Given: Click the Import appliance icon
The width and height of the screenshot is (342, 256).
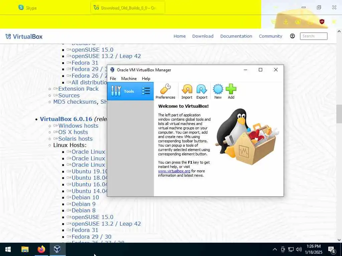Looking at the screenshot, I should click(x=187, y=91).
